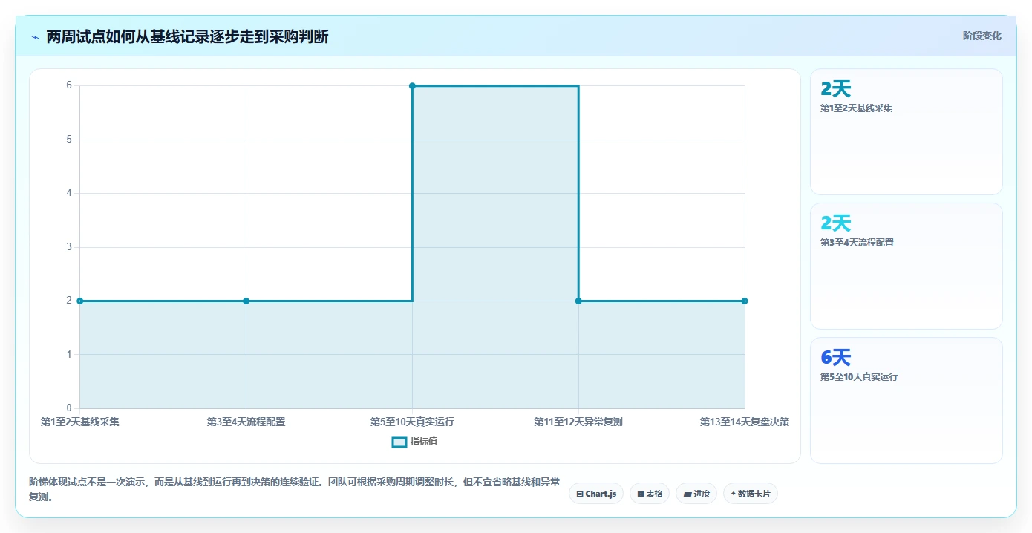The image size is (1032, 533).
Task: Open the 2天 第3至4天流程配置 card
Action: tap(907, 266)
